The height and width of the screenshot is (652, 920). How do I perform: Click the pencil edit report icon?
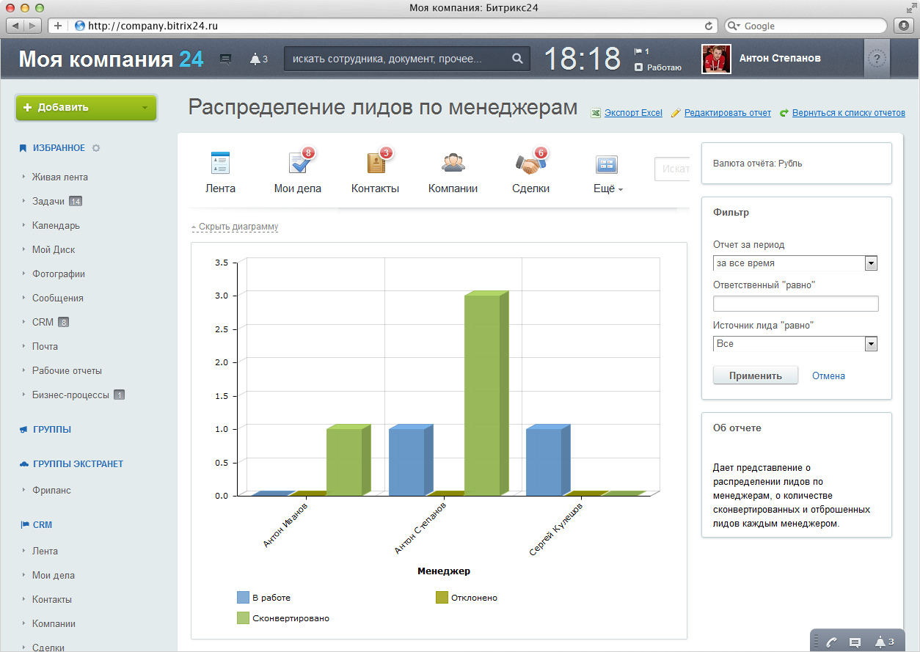[x=676, y=113]
